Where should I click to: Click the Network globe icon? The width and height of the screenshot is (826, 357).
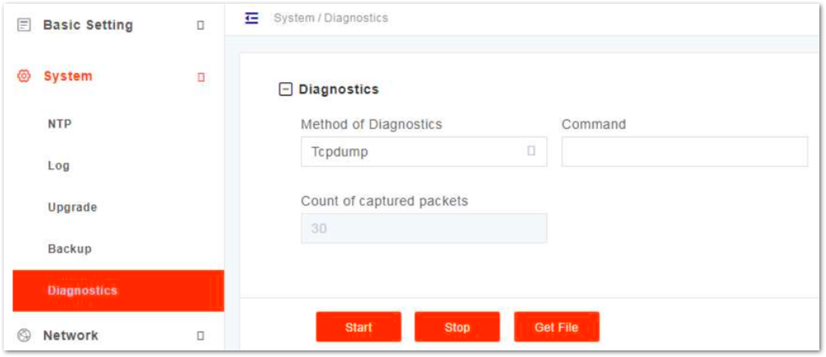pos(24,336)
